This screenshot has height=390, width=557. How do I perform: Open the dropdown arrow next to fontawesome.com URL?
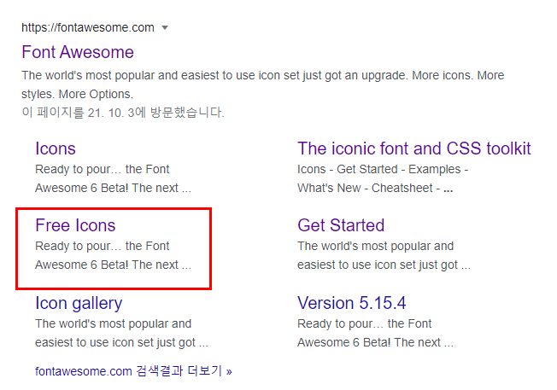pyautogui.click(x=165, y=27)
